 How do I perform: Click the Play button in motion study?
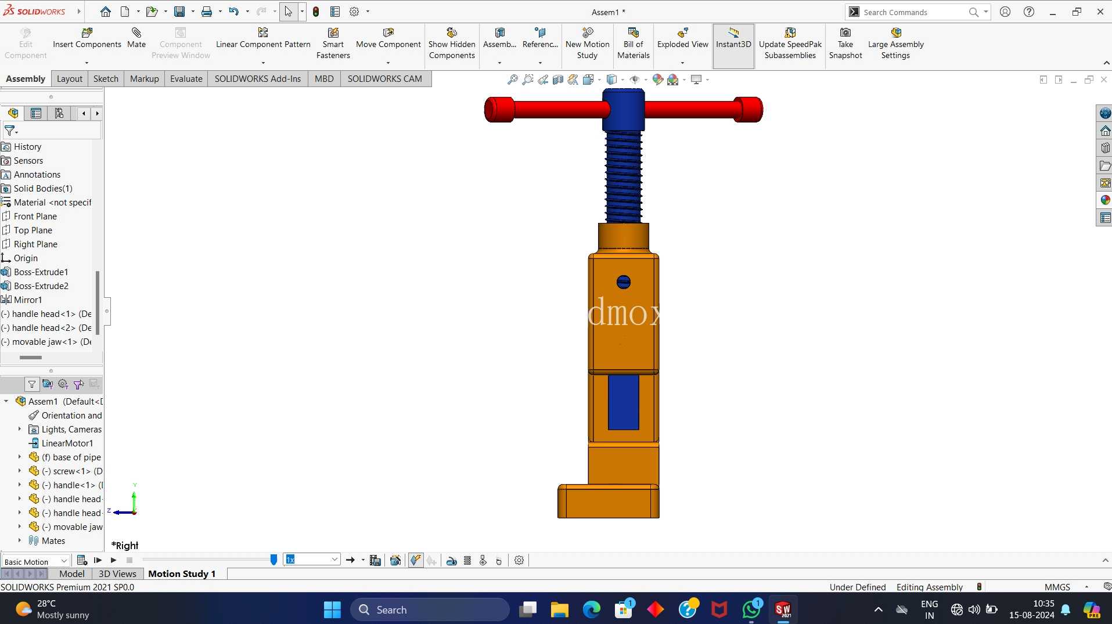point(113,560)
